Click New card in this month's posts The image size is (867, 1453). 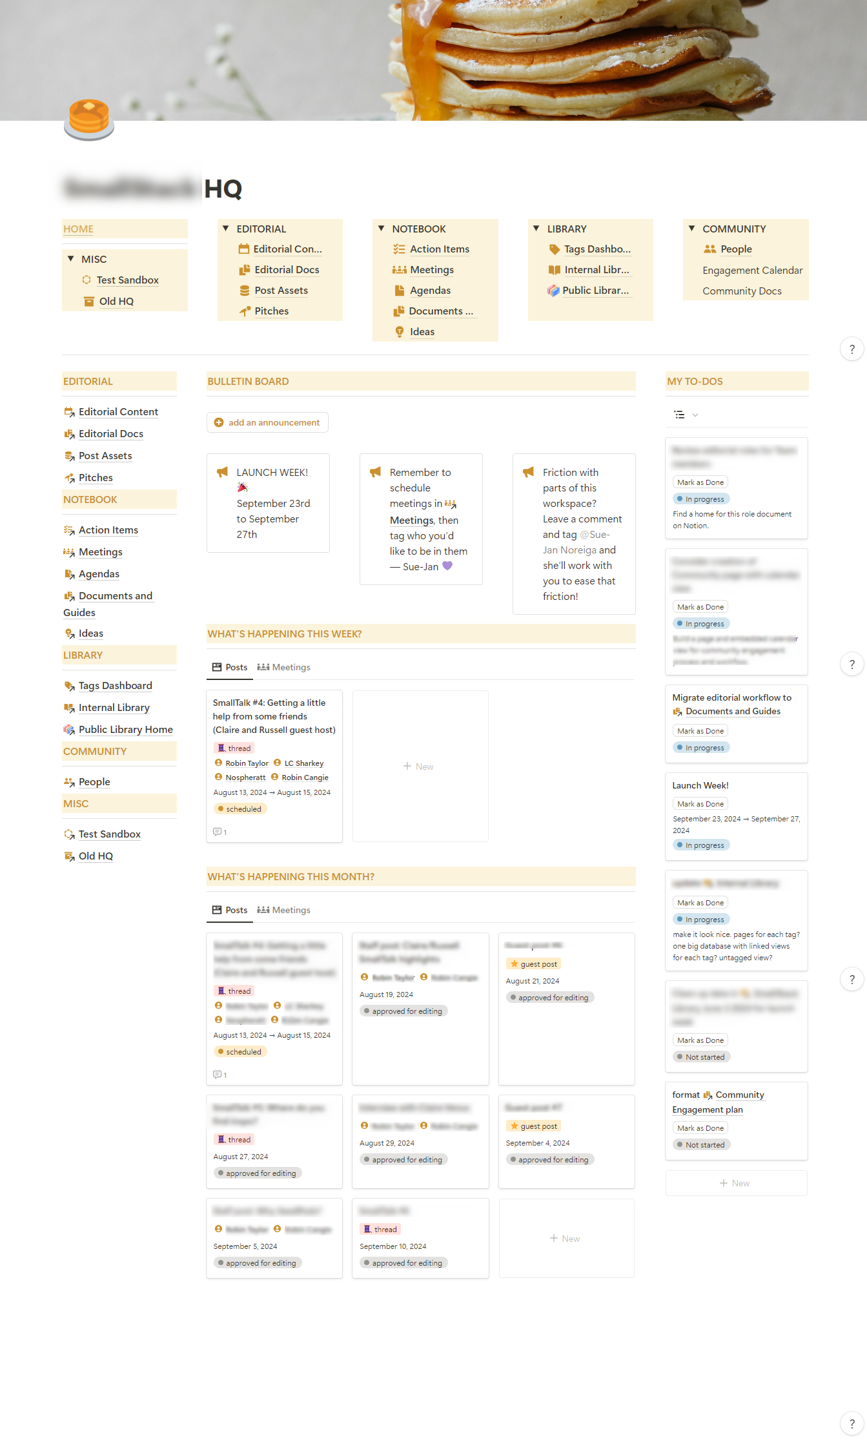pyautogui.click(x=566, y=1239)
